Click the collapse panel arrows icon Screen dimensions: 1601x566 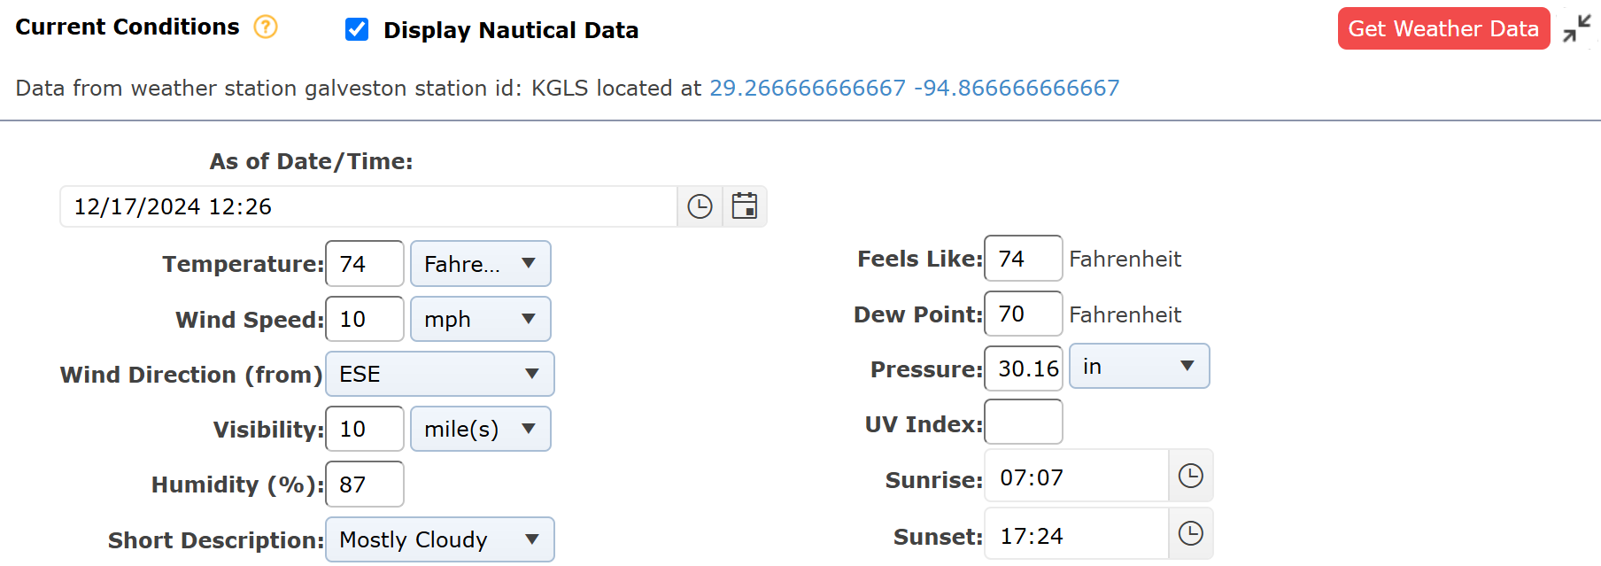coord(1577,28)
